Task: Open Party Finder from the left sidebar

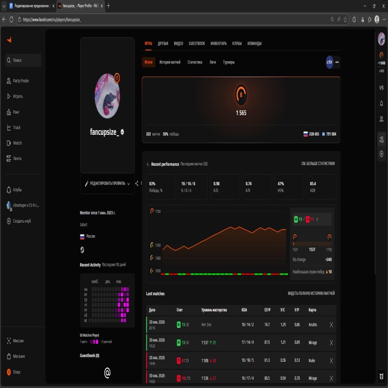Action: click(x=9, y=81)
